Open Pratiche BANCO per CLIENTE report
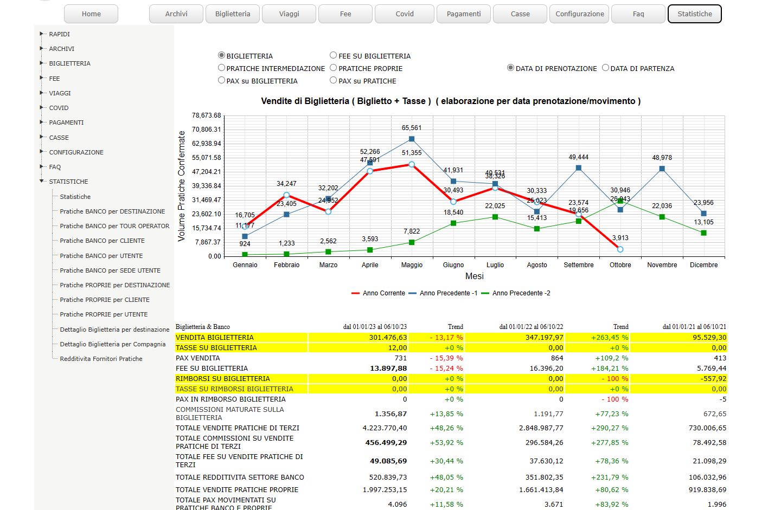Image resolution: width=768 pixels, height=510 pixels. click(x=102, y=241)
